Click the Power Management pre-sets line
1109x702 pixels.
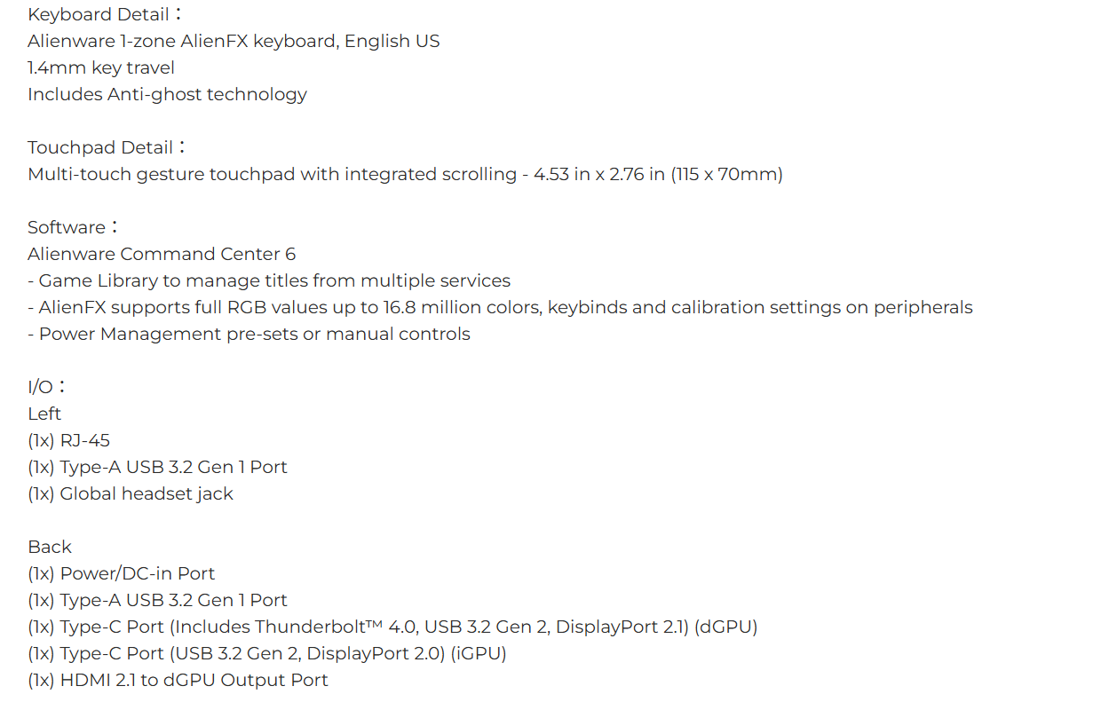(249, 335)
